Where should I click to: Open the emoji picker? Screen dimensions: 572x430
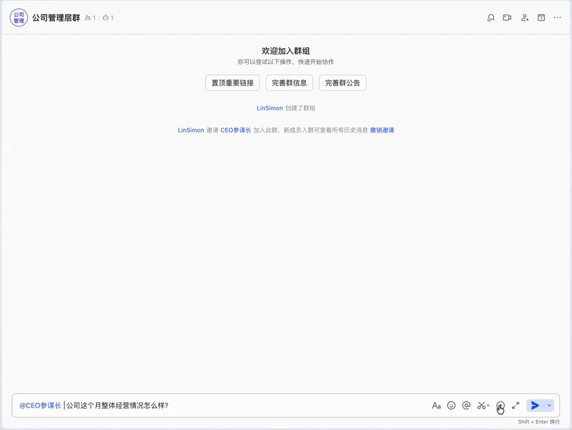pyautogui.click(x=451, y=405)
